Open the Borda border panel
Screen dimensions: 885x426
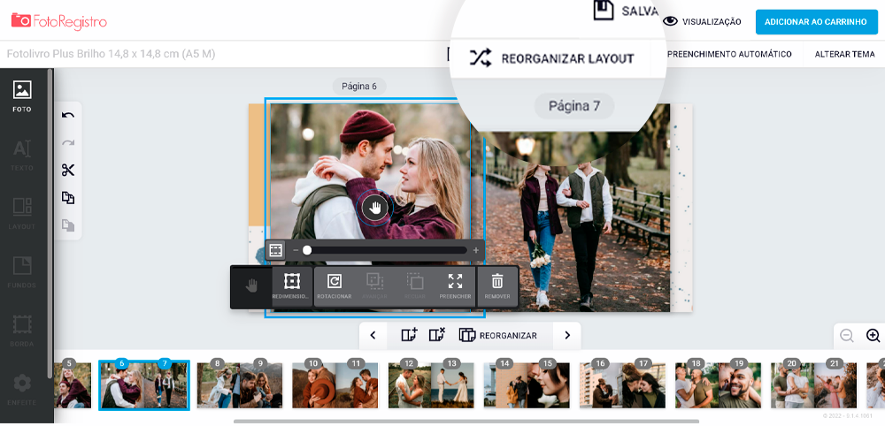pos(23,331)
